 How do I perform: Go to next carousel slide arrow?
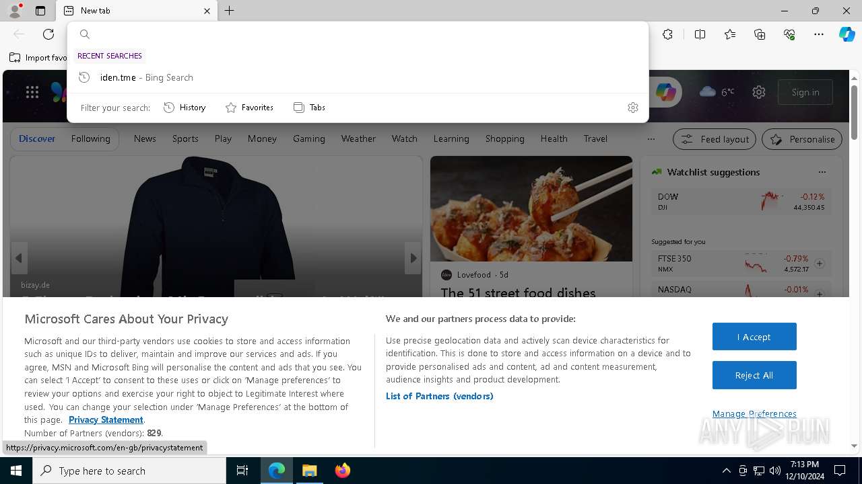pyautogui.click(x=413, y=258)
